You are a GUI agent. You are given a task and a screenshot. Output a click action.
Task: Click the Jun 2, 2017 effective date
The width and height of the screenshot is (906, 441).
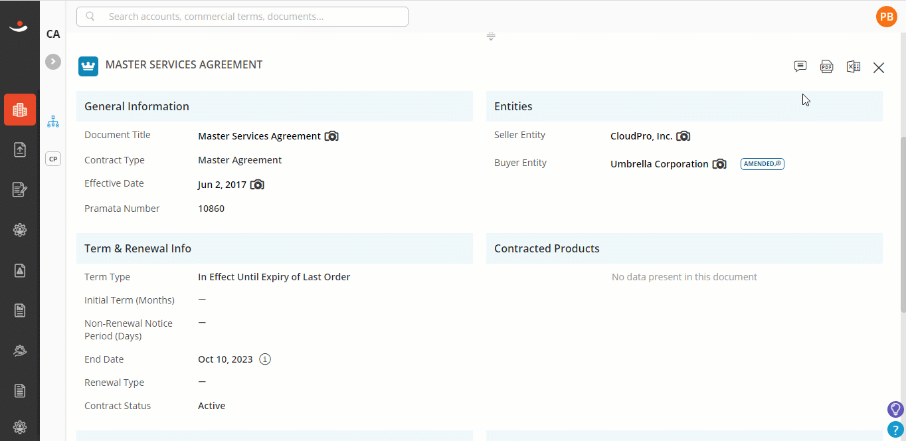pos(222,185)
